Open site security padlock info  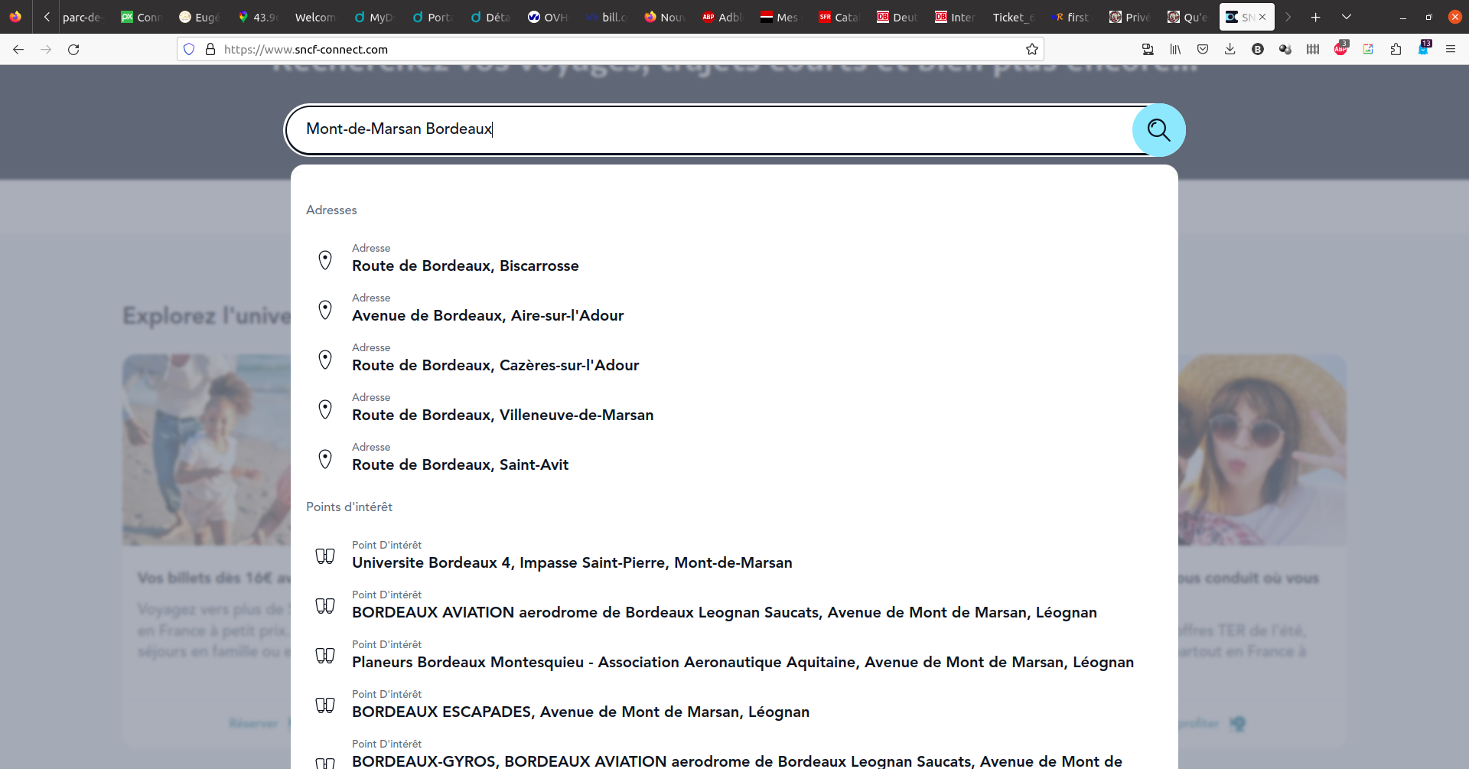[210, 49]
